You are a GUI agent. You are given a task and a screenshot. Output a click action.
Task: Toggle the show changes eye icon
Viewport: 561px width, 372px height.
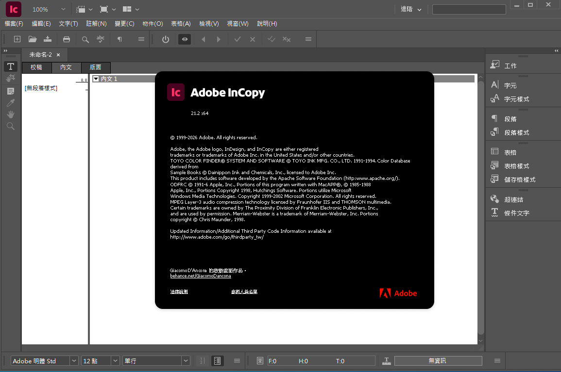(x=185, y=39)
